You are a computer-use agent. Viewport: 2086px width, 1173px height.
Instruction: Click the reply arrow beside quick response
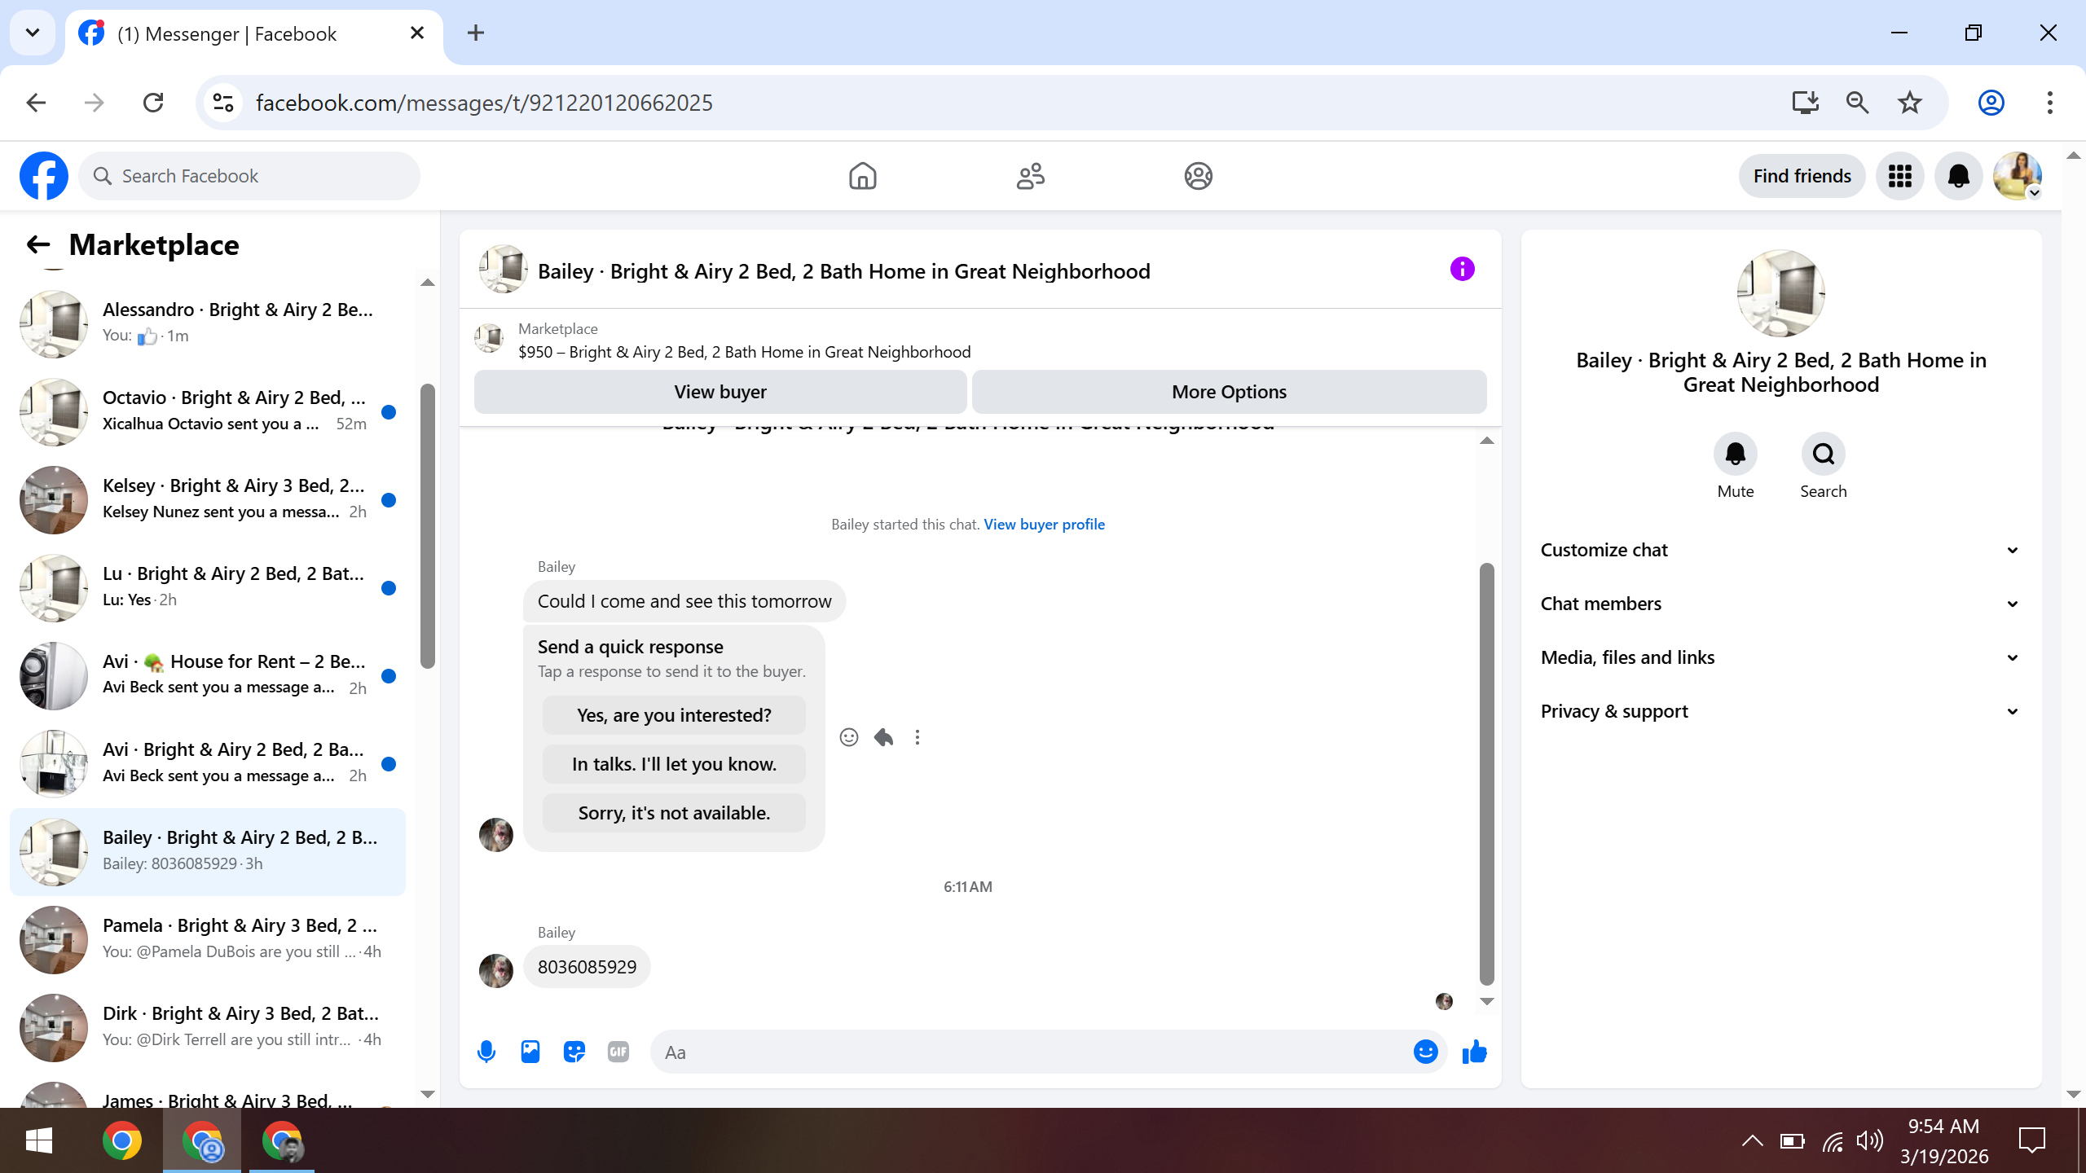883,737
